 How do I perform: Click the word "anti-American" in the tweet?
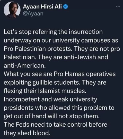(x=25, y=66)
